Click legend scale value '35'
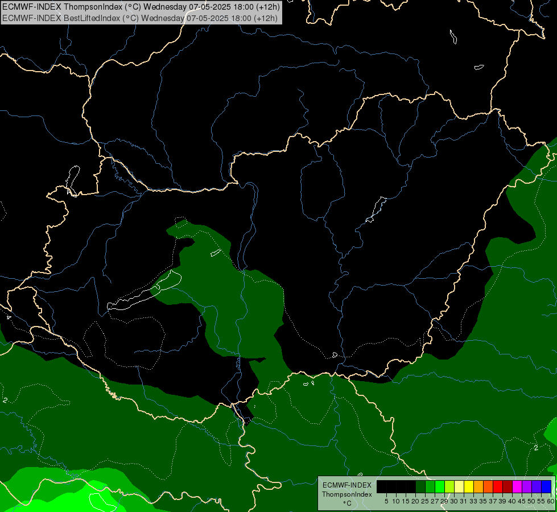 pos(483,501)
